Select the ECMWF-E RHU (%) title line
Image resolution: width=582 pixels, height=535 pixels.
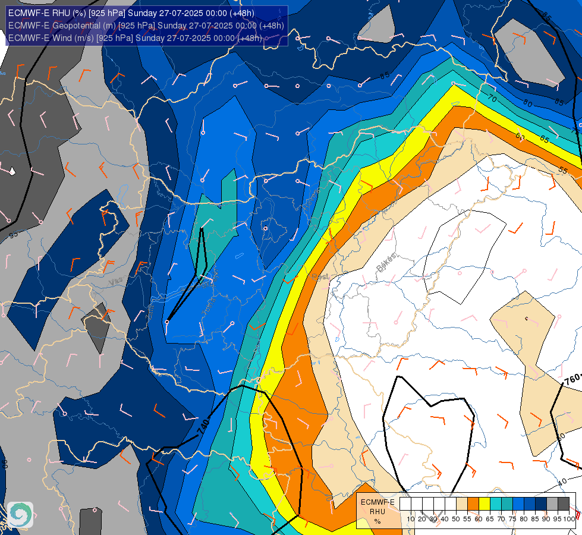click(131, 13)
